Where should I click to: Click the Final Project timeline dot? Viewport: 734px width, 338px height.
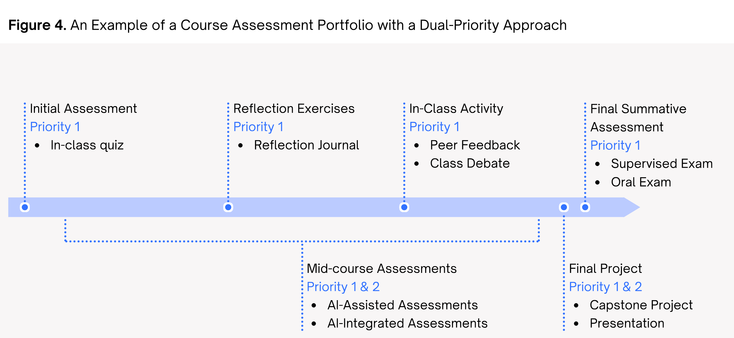563,207
